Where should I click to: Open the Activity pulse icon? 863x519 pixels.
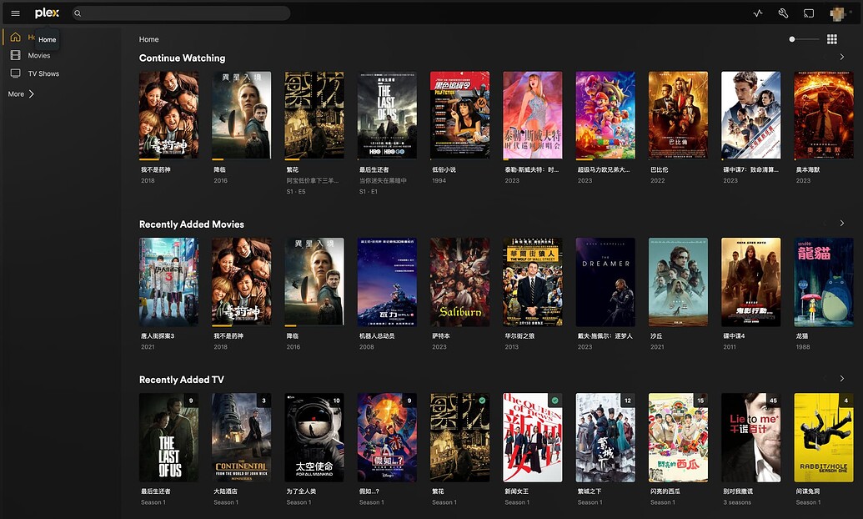tap(758, 13)
